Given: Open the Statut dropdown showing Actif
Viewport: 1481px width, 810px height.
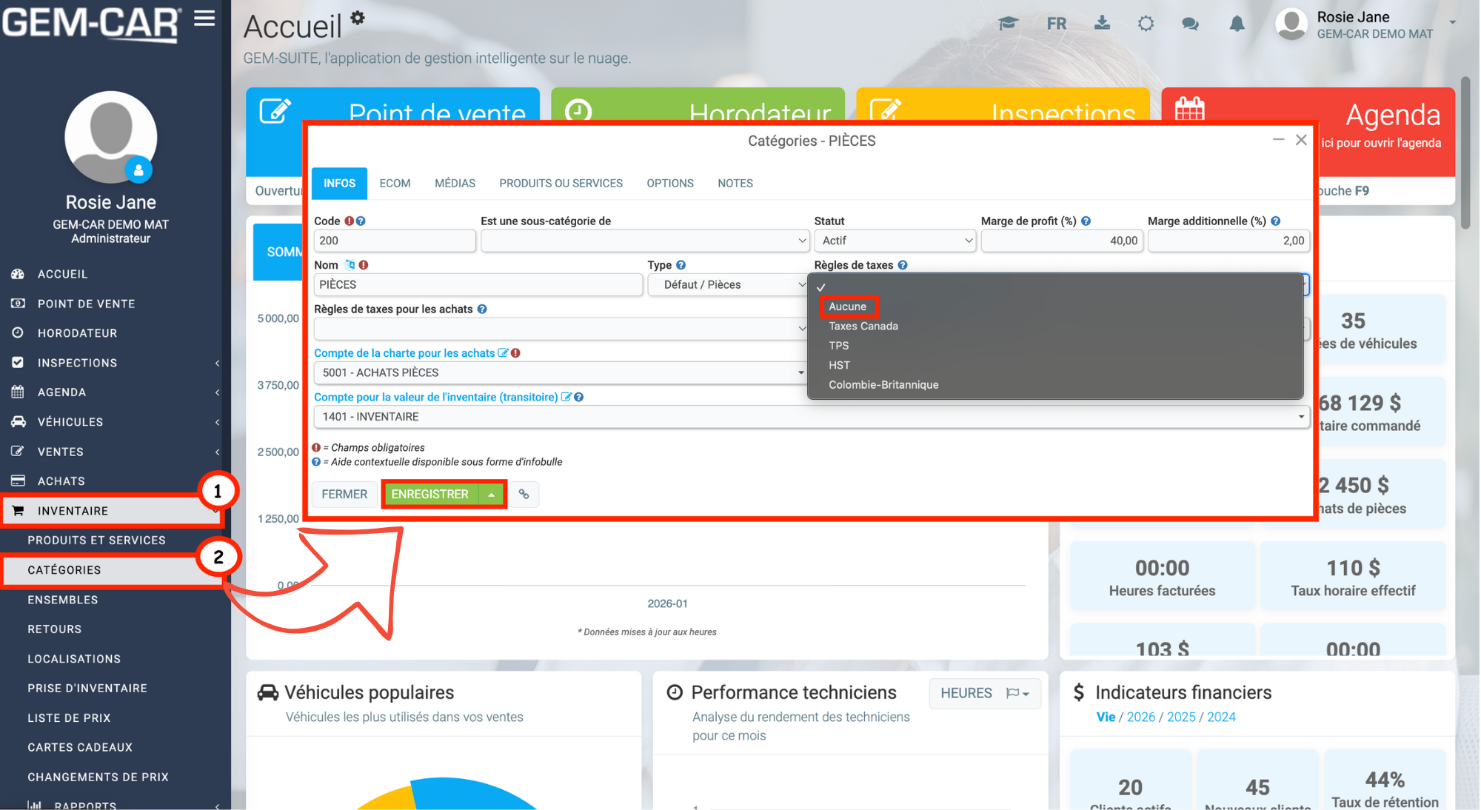Looking at the screenshot, I should pyautogui.click(x=895, y=241).
